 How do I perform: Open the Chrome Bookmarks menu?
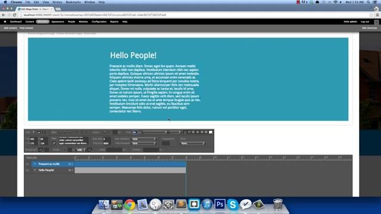coord(73,2)
